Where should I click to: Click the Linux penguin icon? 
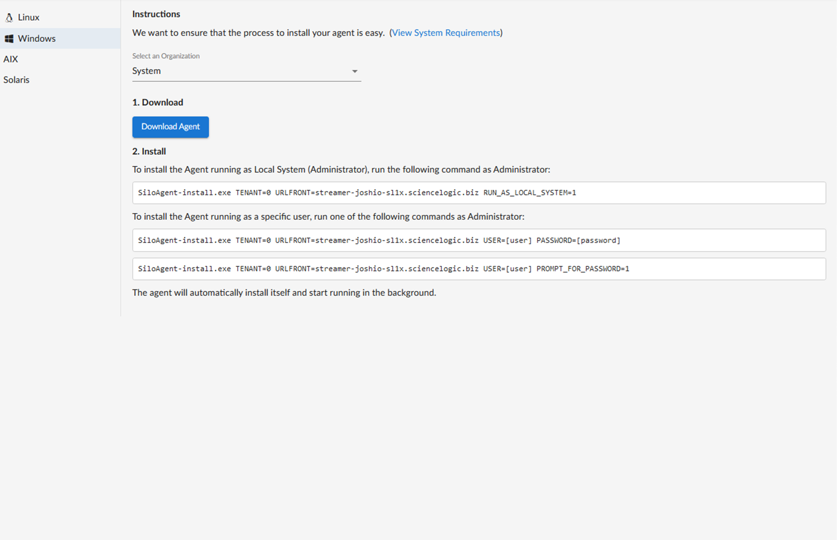[x=9, y=17]
